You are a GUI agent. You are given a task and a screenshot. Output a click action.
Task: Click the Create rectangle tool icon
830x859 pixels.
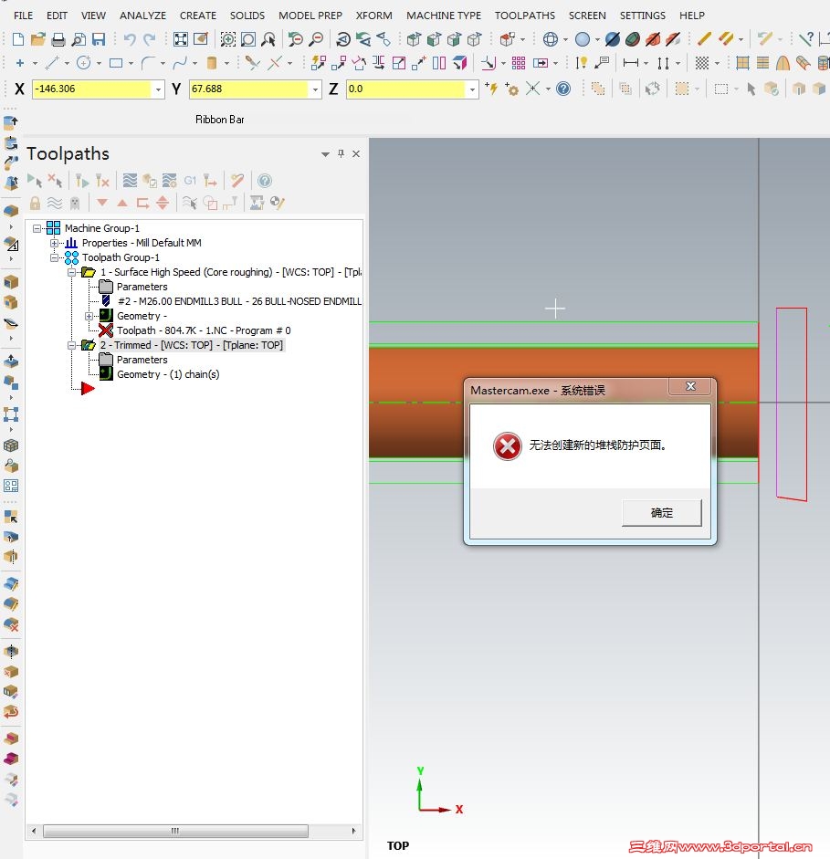pos(116,63)
